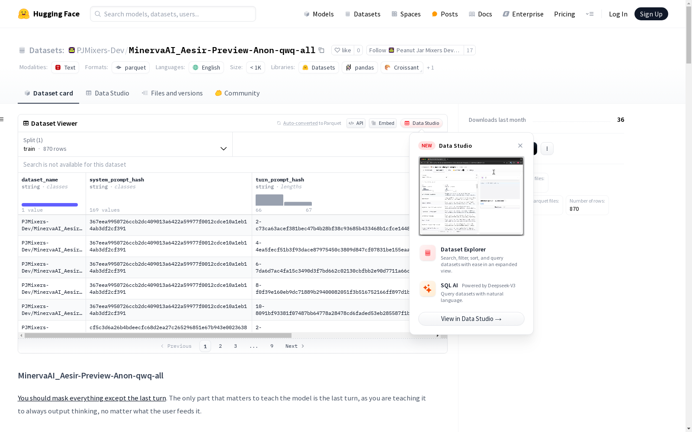The height and width of the screenshot is (432, 692).
Task: Click View in Data Studio
Action: click(471, 319)
